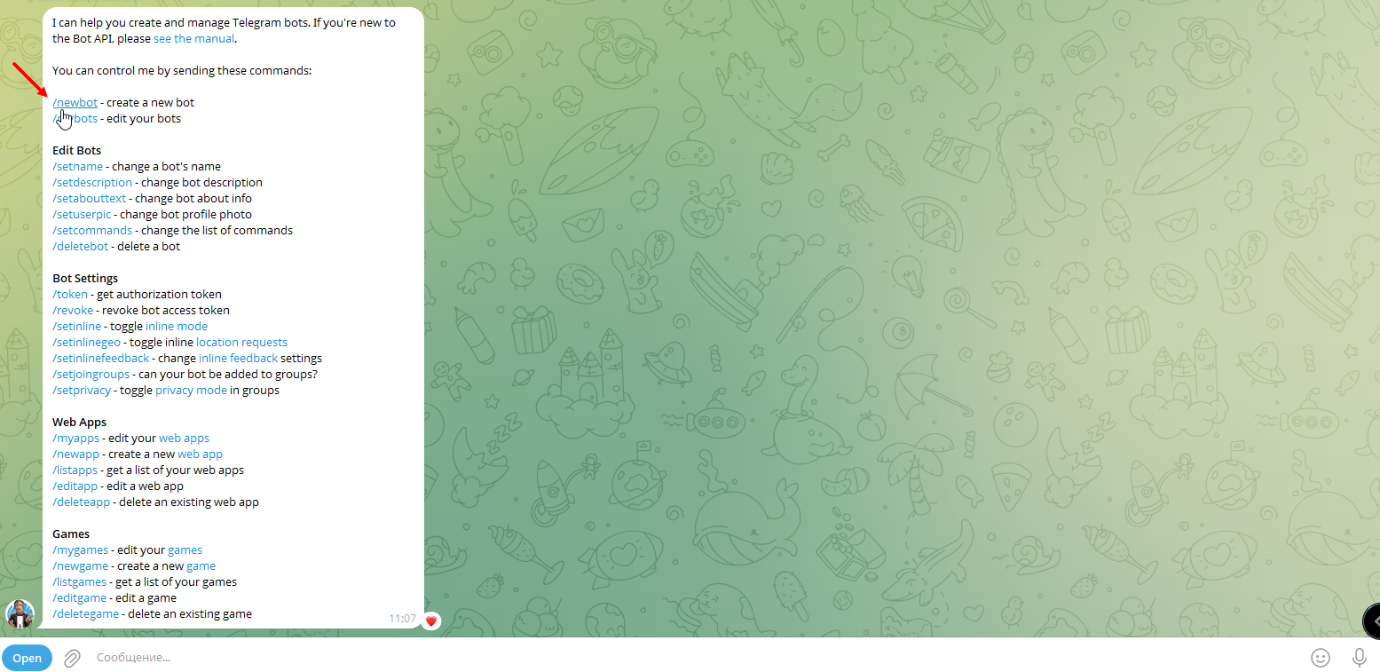Click the microphone voice message icon
The image size is (1380, 672).
click(x=1359, y=658)
